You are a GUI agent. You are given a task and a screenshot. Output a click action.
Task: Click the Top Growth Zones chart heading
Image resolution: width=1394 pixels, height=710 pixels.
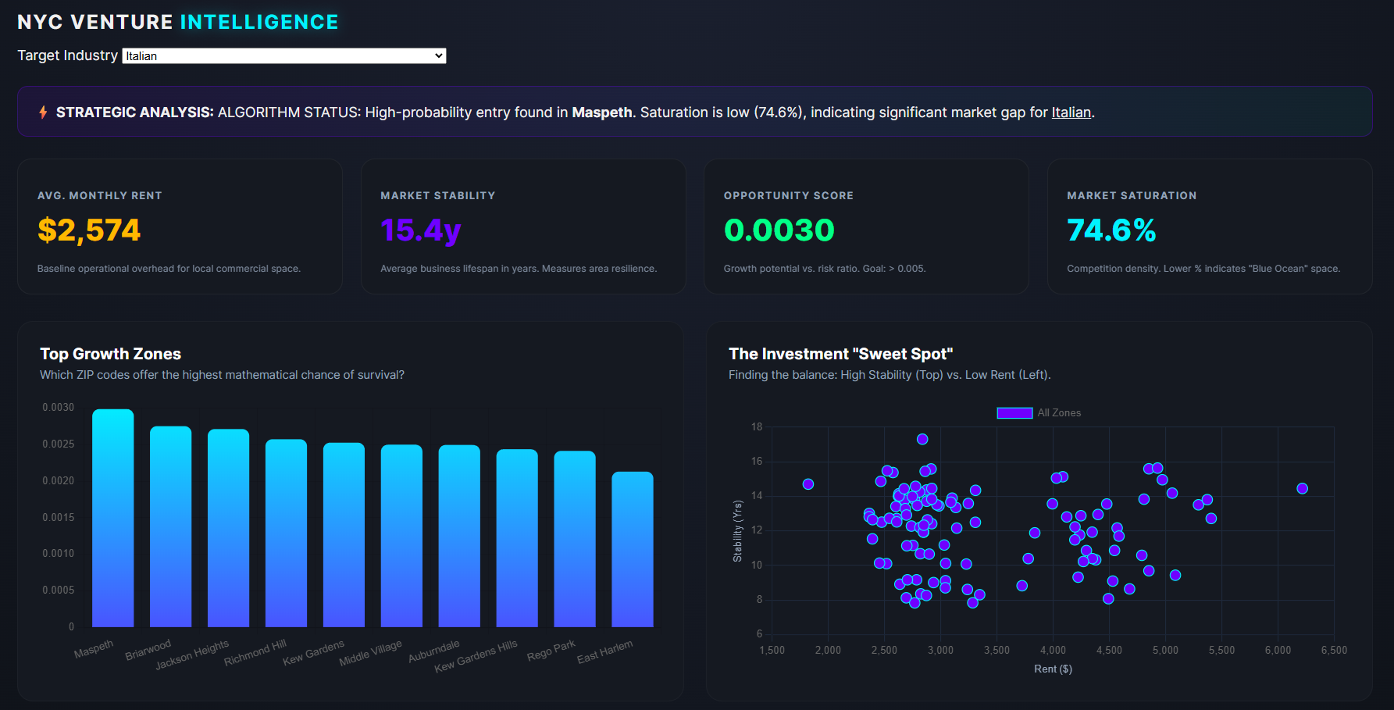(x=110, y=353)
